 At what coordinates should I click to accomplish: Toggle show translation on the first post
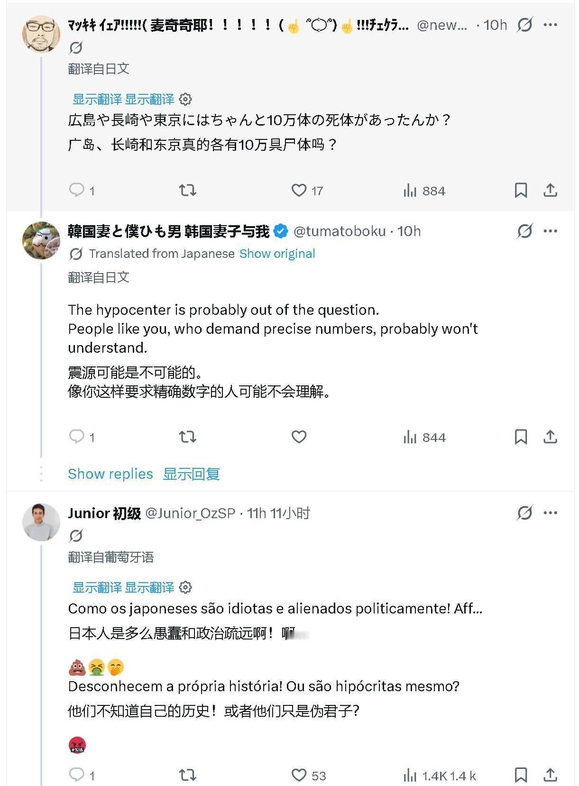97,99
